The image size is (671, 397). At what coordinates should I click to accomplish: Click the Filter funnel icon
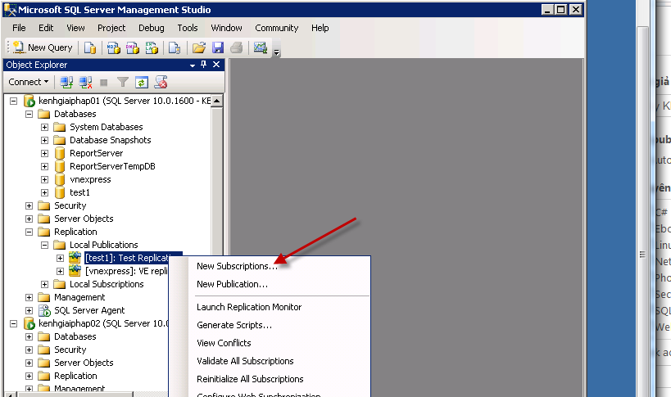123,82
